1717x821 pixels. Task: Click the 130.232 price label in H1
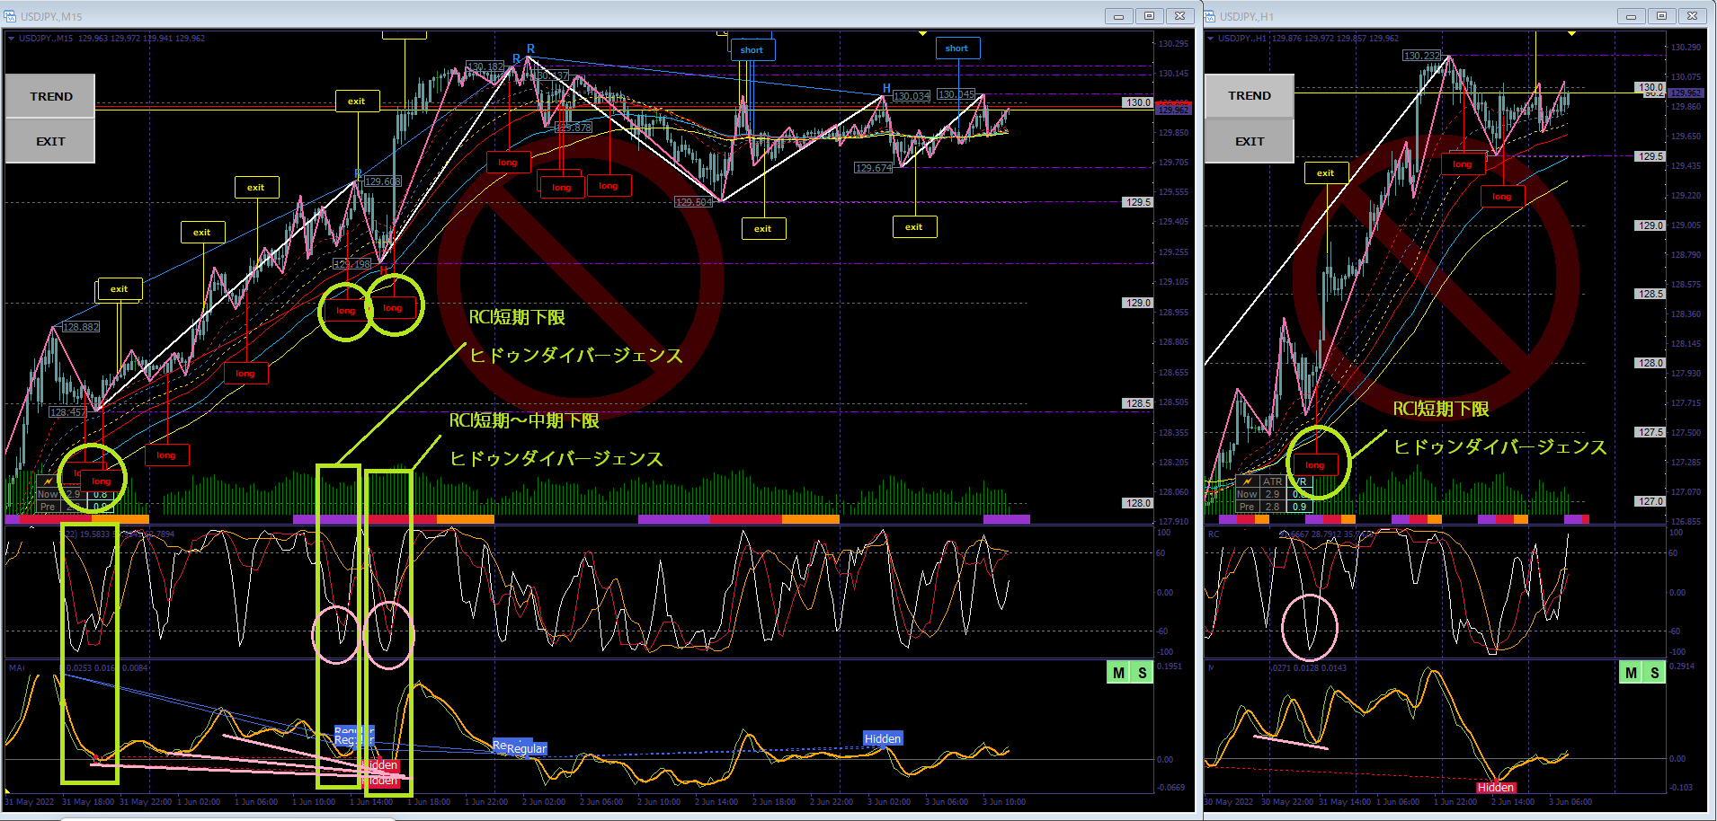(1422, 56)
